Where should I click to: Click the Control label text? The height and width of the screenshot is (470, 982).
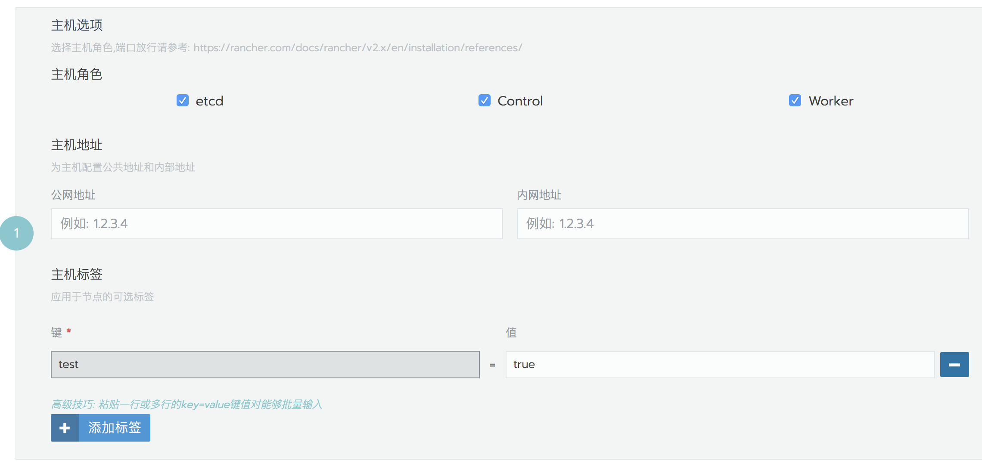click(520, 101)
